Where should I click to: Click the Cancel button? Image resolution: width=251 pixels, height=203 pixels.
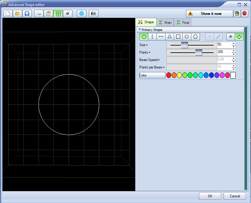(235, 196)
